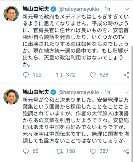Screen dimensions: 133x162
Task: Reply to the first tweet about 新元号
Action: 26,75
